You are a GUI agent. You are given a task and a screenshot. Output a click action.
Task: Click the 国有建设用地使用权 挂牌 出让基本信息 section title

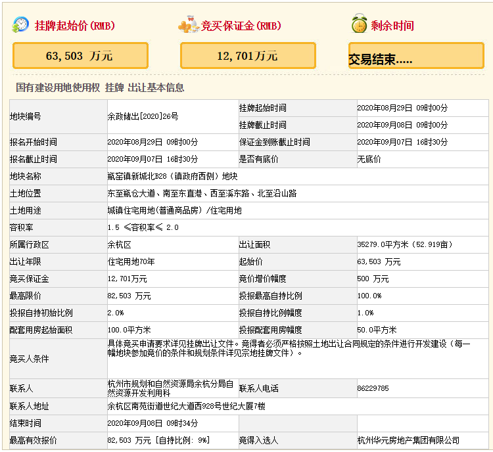(x=100, y=87)
